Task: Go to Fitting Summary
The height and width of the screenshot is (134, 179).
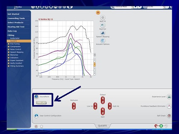Action: click(x=17, y=66)
